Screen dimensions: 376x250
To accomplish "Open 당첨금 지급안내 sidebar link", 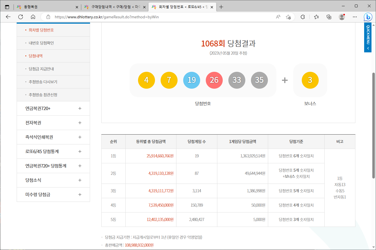I will coord(41,69).
